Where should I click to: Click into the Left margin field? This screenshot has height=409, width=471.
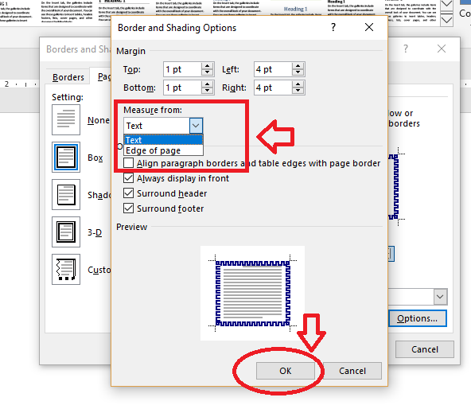[x=274, y=69]
